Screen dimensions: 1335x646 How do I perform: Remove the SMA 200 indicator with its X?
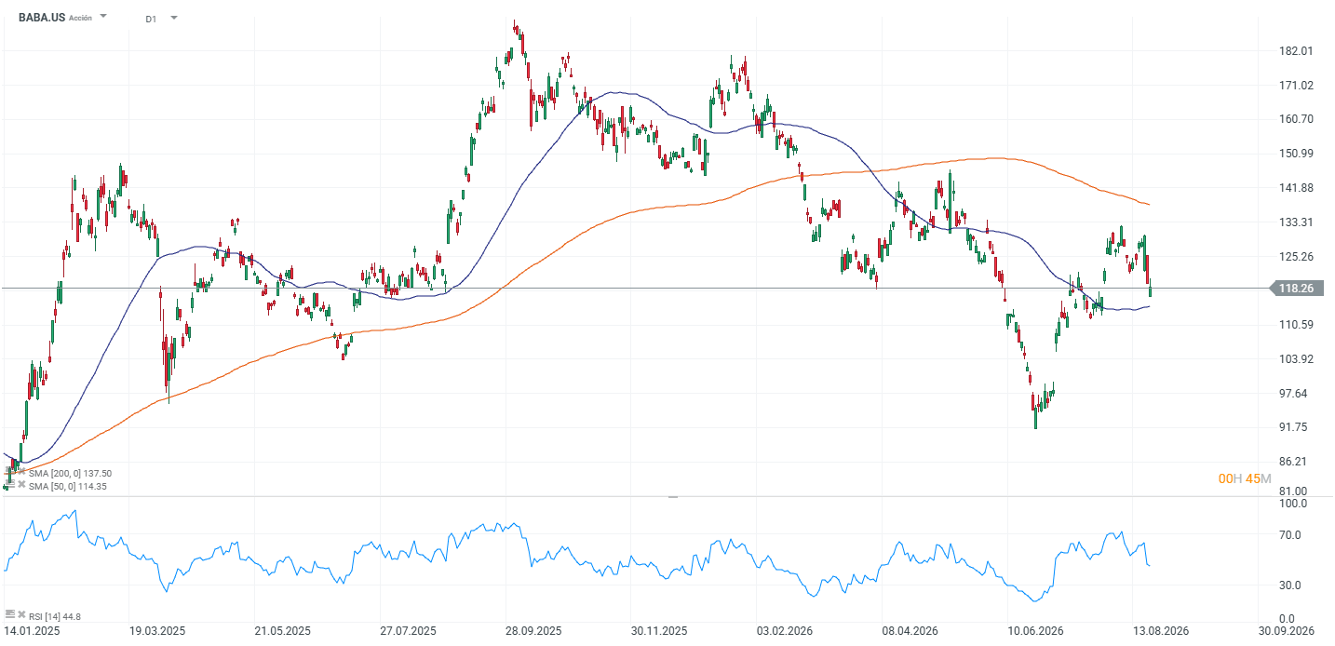[x=21, y=473]
